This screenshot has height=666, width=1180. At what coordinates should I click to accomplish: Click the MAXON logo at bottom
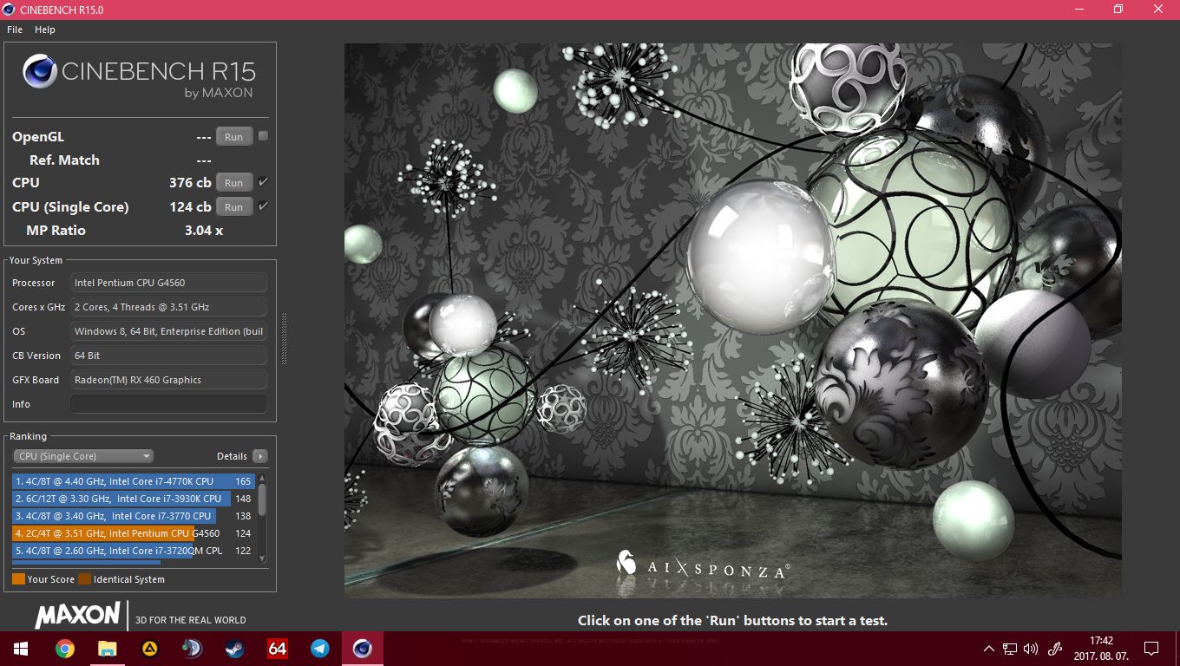77,616
